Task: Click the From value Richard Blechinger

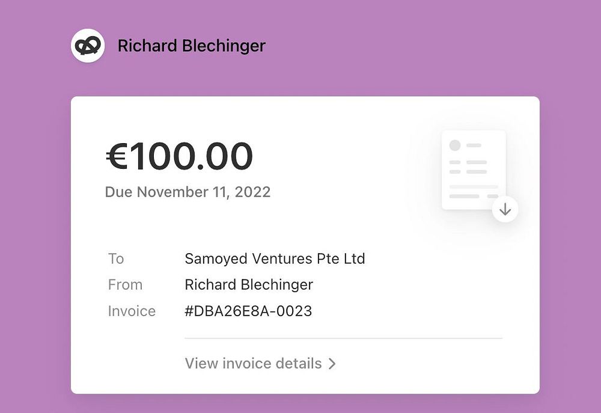Action: 249,284
